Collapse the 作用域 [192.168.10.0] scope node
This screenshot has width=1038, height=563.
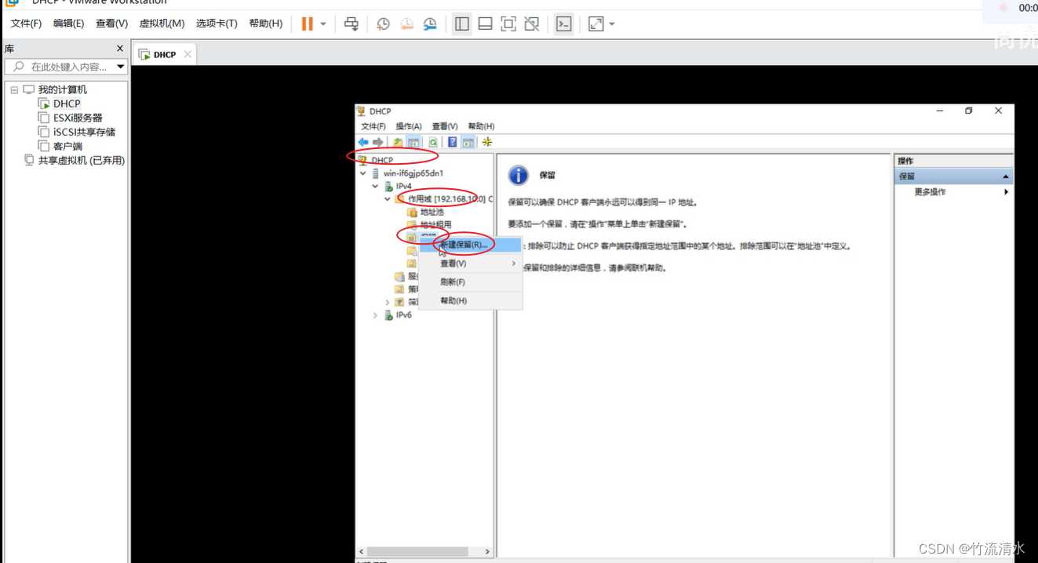point(388,199)
